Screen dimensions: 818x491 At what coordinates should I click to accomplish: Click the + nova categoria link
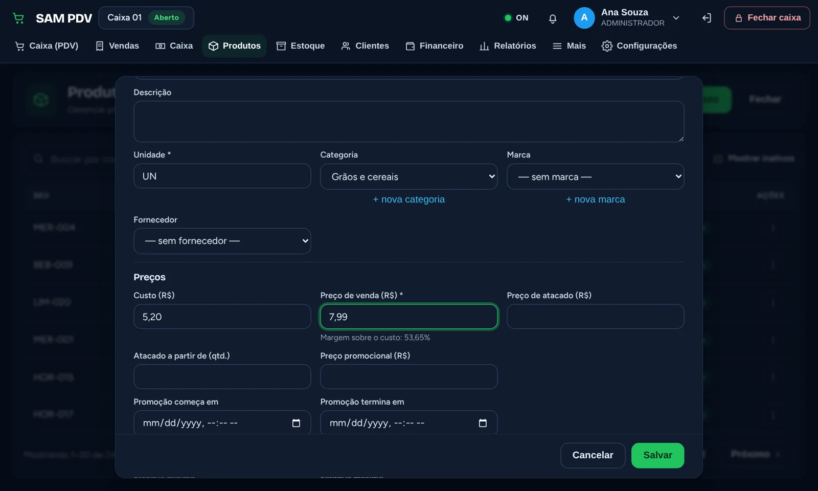pyautogui.click(x=408, y=199)
